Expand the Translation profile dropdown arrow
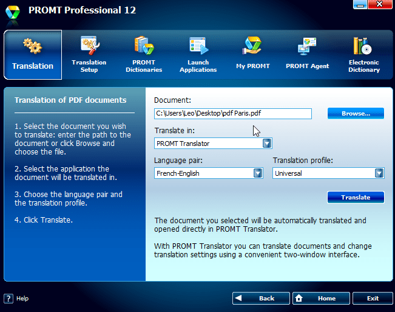Screen dimensions: 395x312 click(x=379, y=173)
